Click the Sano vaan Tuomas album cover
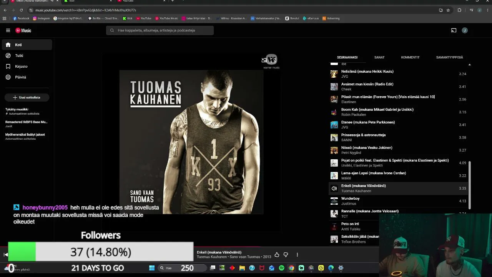Screen dimensions: 492x277 pos(191,142)
